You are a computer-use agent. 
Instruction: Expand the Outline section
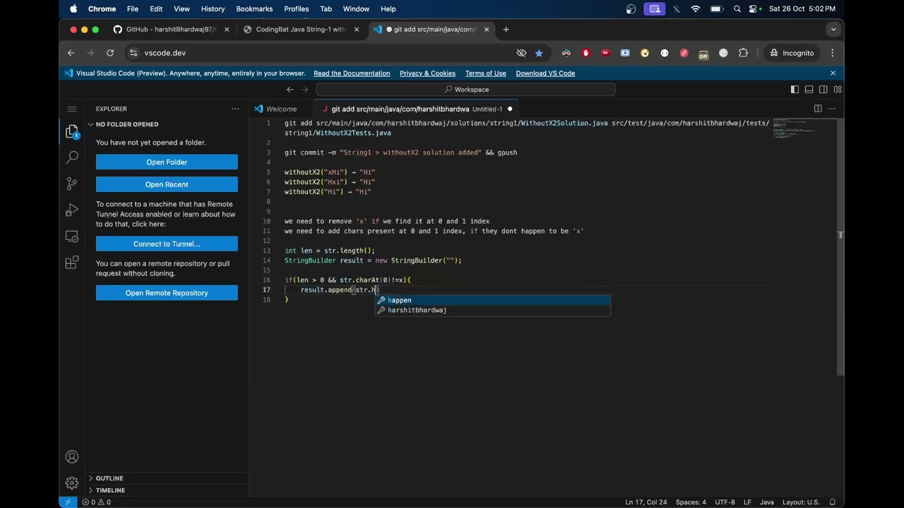[109, 478]
